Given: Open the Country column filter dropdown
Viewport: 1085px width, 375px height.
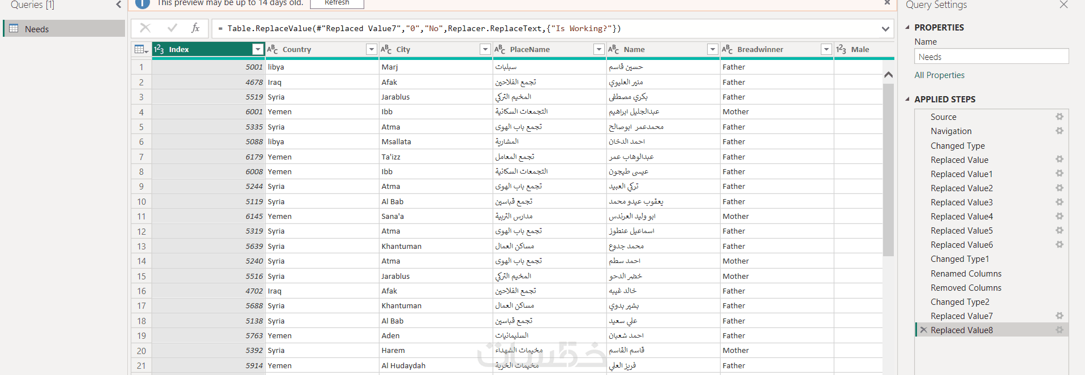Looking at the screenshot, I should 372,50.
